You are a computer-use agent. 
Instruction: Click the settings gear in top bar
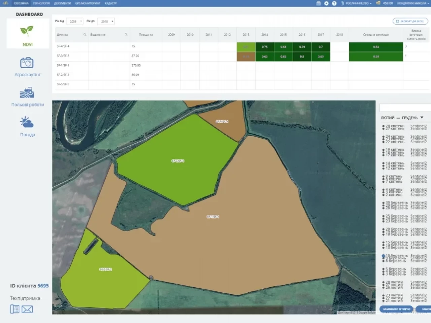[326, 3]
